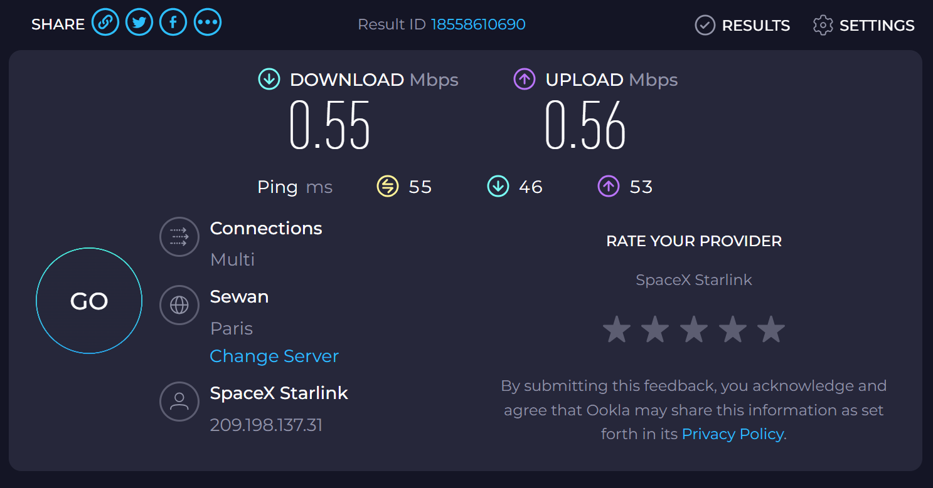Share result on Twitter

[x=139, y=23]
